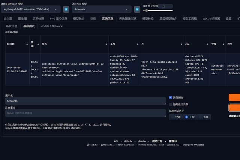Click the Github footer link
The width and height of the screenshot is (240, 160).
(x=128, y=141)
